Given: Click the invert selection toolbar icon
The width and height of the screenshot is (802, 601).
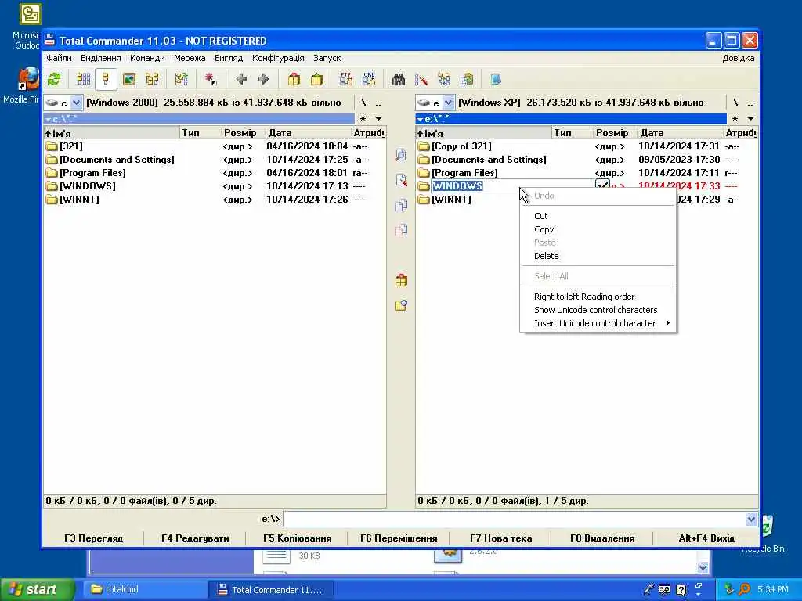Looking at the screenshot, I should coord(181,79).
